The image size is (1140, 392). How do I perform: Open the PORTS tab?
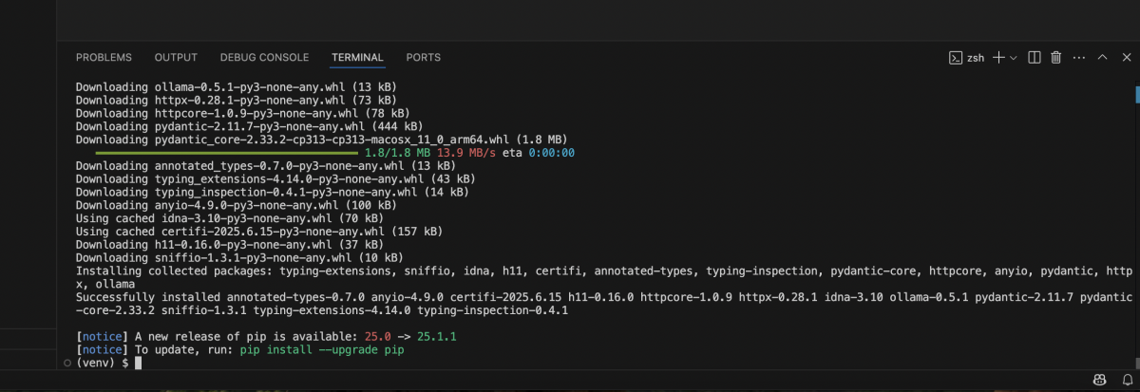[424, 58]
